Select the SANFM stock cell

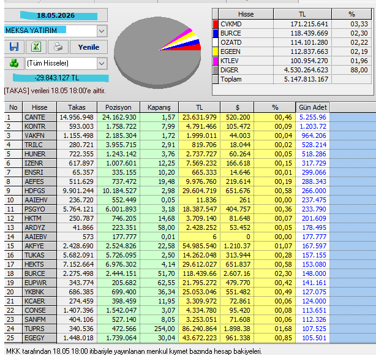tap(40, 319)
